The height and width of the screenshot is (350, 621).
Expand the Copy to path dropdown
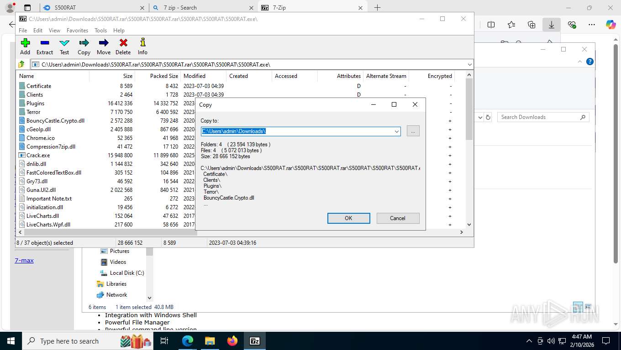(396, 131)
